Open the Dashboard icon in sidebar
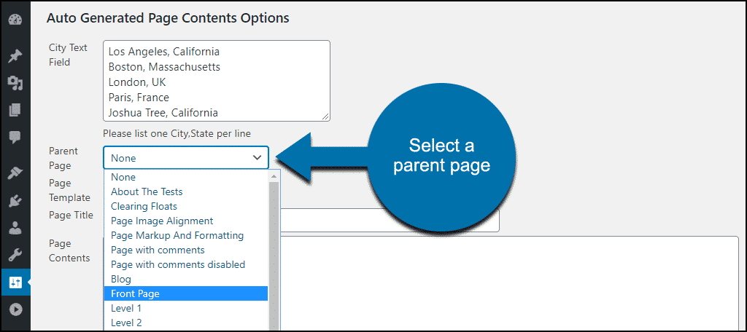This screenshot has height=332, width=747. click(15, 20)
